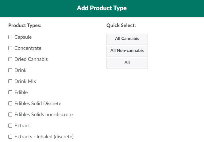This screenshot has width=204, height=142.
Task: Enable the Edibles Solids non-discrete checkbox
Action: 10,115
